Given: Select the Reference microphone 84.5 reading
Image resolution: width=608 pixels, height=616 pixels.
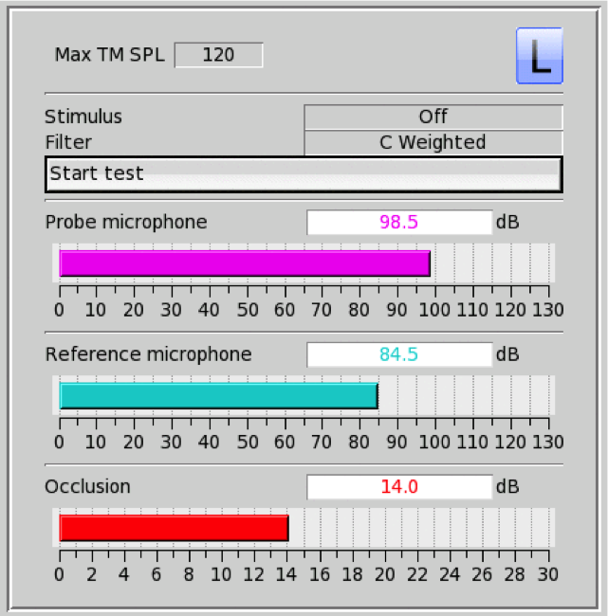Looking at the screenshot, I should pyautogui.click(x=399, y=354).
